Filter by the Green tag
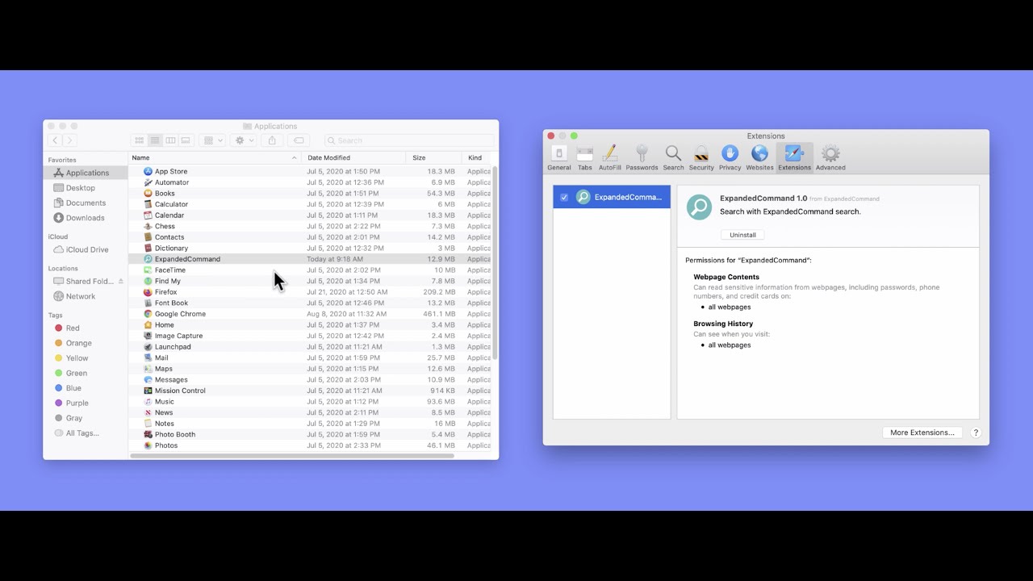 click(x=77, y=373)
